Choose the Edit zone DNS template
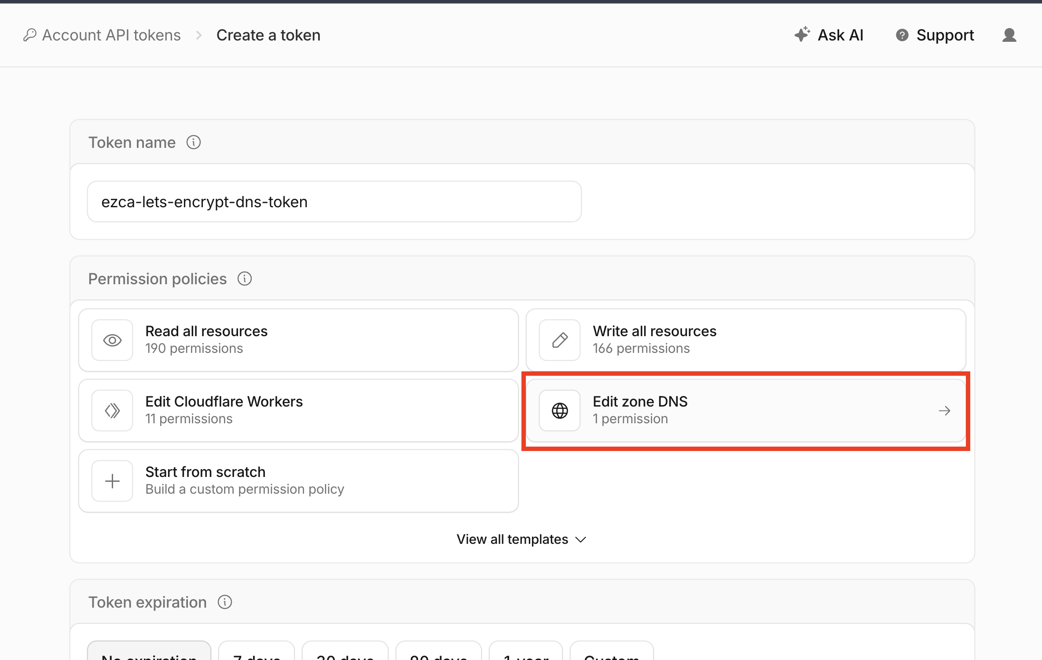 [746, 411]
